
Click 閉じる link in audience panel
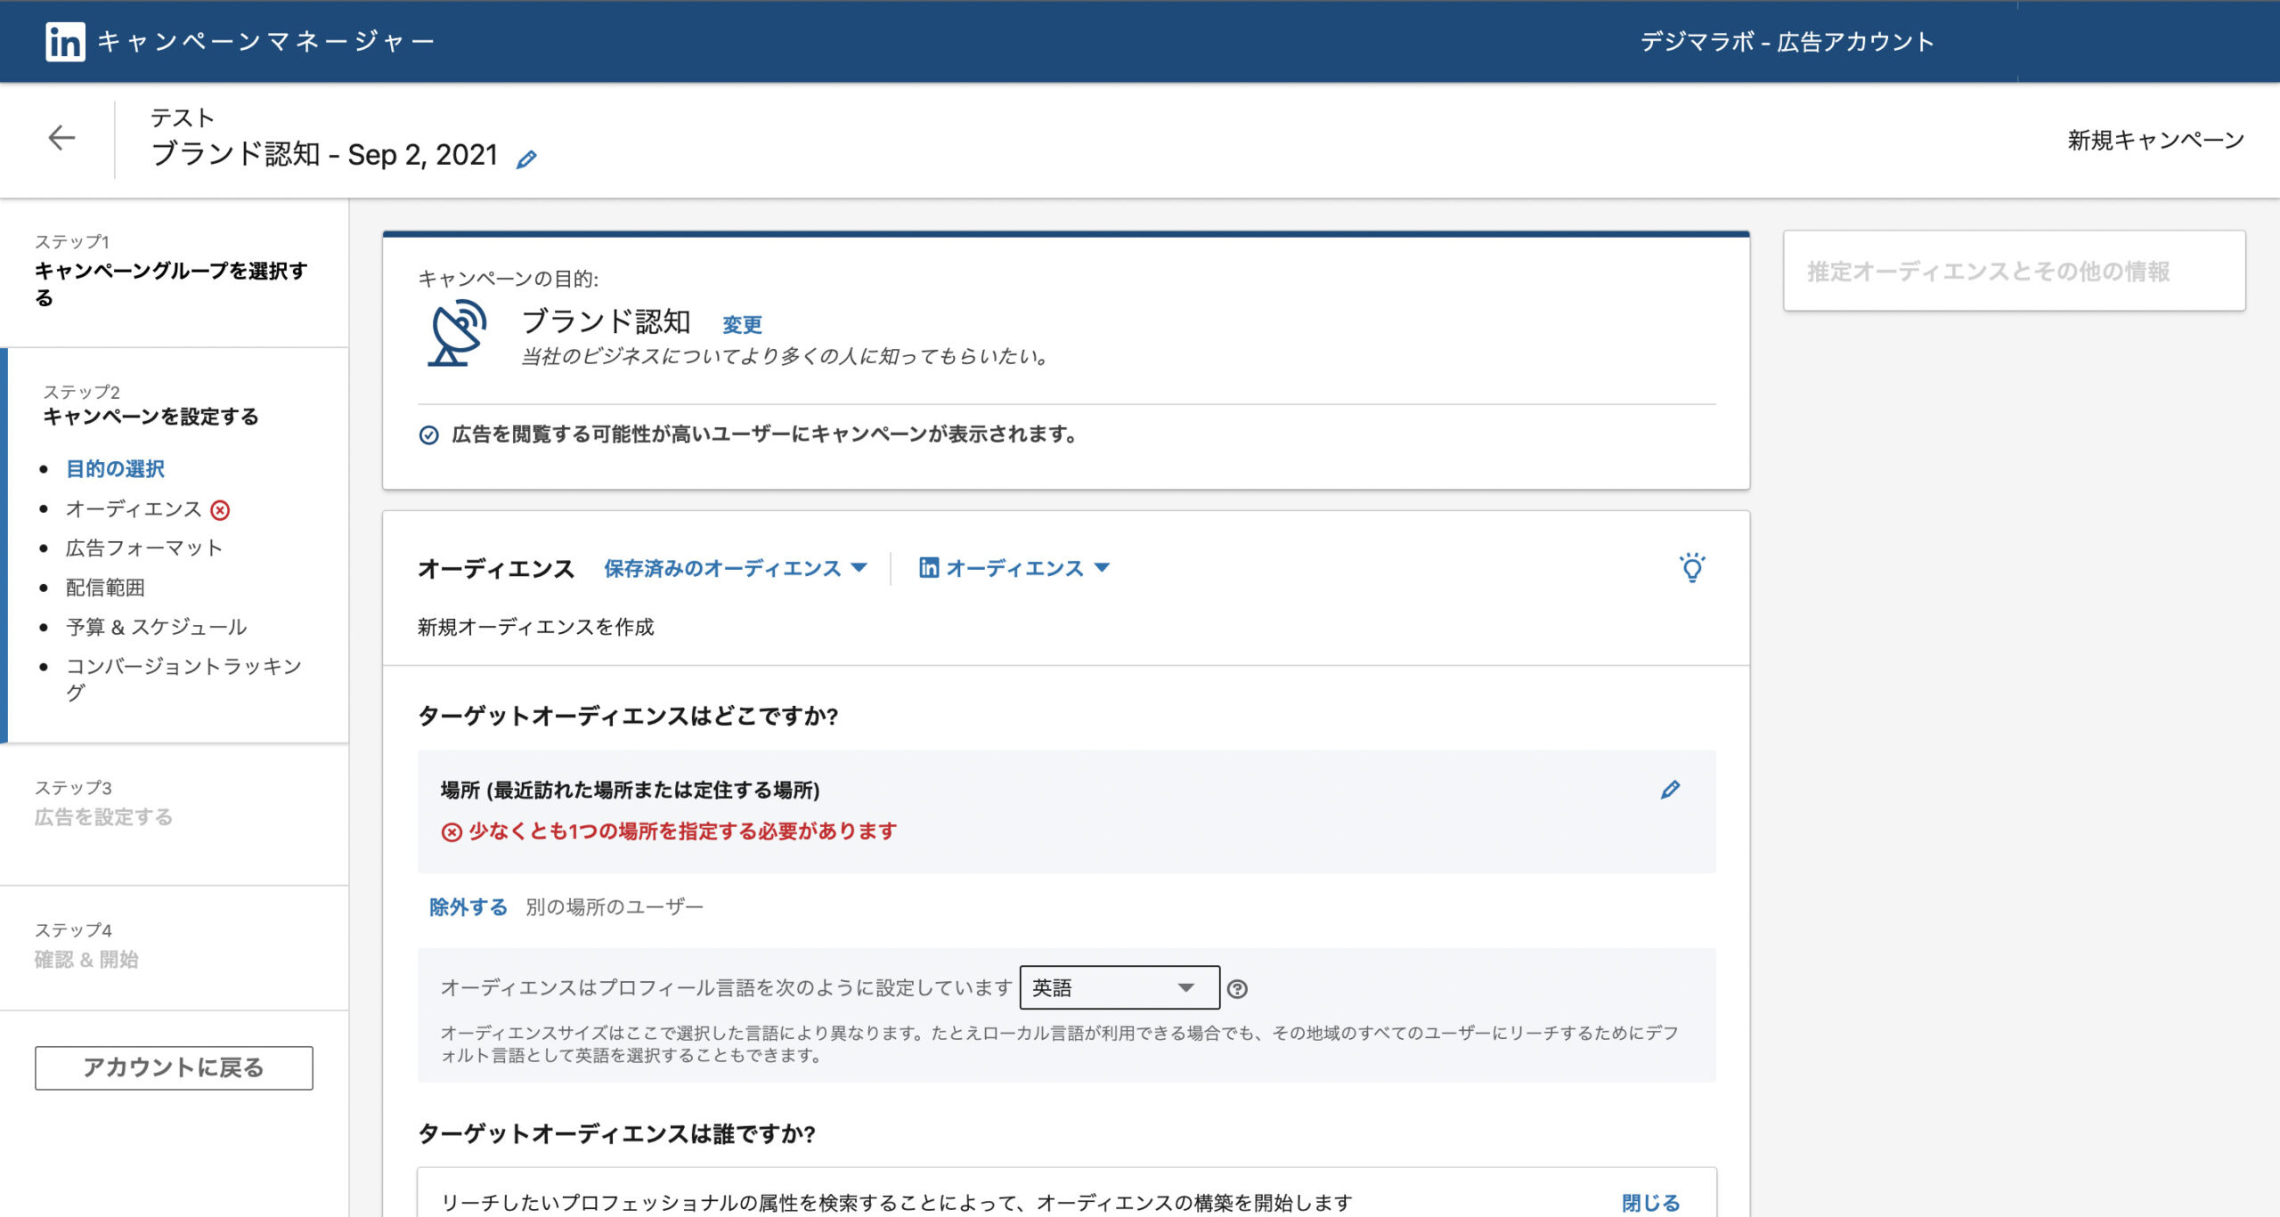click(1650, 1203)
